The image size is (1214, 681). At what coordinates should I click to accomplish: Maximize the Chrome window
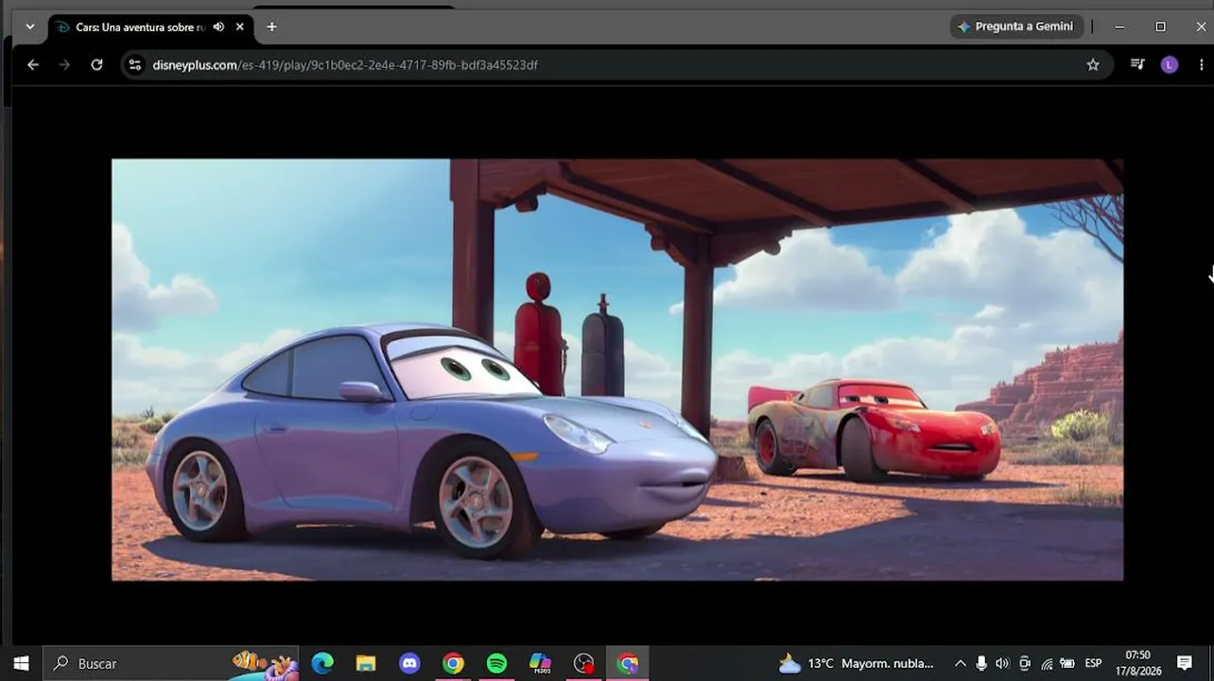1160,26
